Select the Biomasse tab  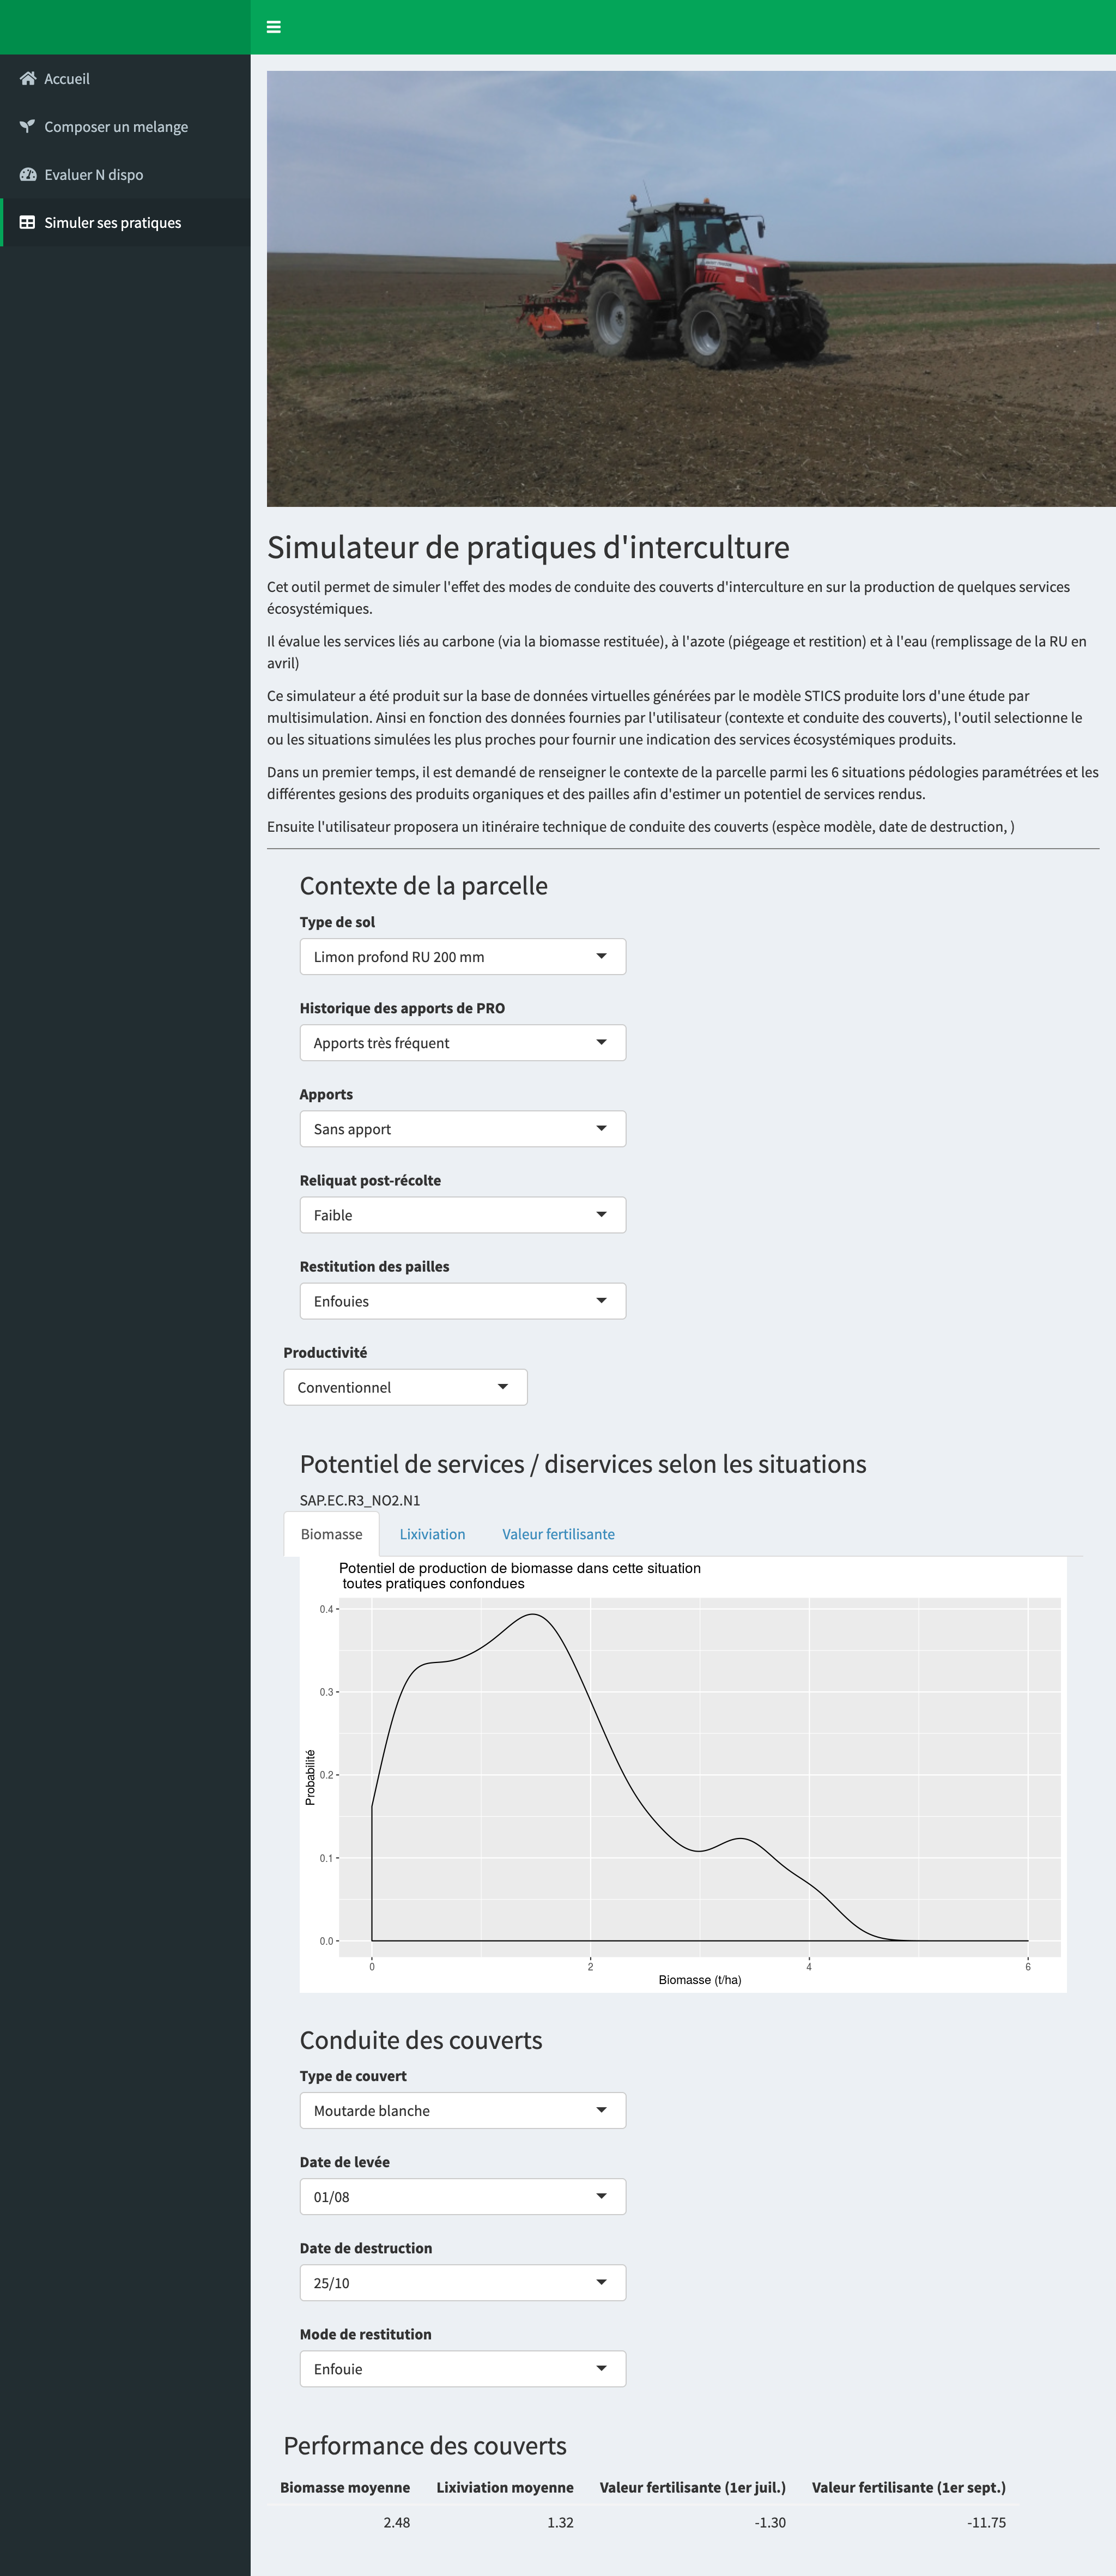331,1534
